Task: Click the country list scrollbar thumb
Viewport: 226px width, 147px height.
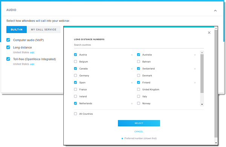Action: 202,73
